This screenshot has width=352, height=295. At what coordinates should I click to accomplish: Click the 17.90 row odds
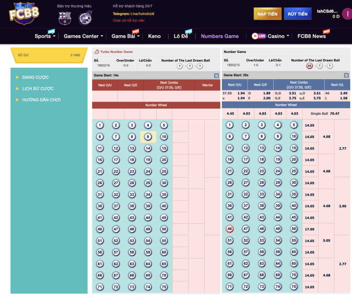click(x=310, y=229)
